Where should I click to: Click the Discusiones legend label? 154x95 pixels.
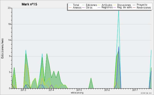[x=124, y=5]
